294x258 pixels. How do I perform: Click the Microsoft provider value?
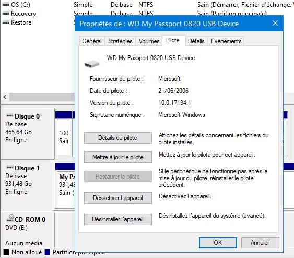point(169,79)
